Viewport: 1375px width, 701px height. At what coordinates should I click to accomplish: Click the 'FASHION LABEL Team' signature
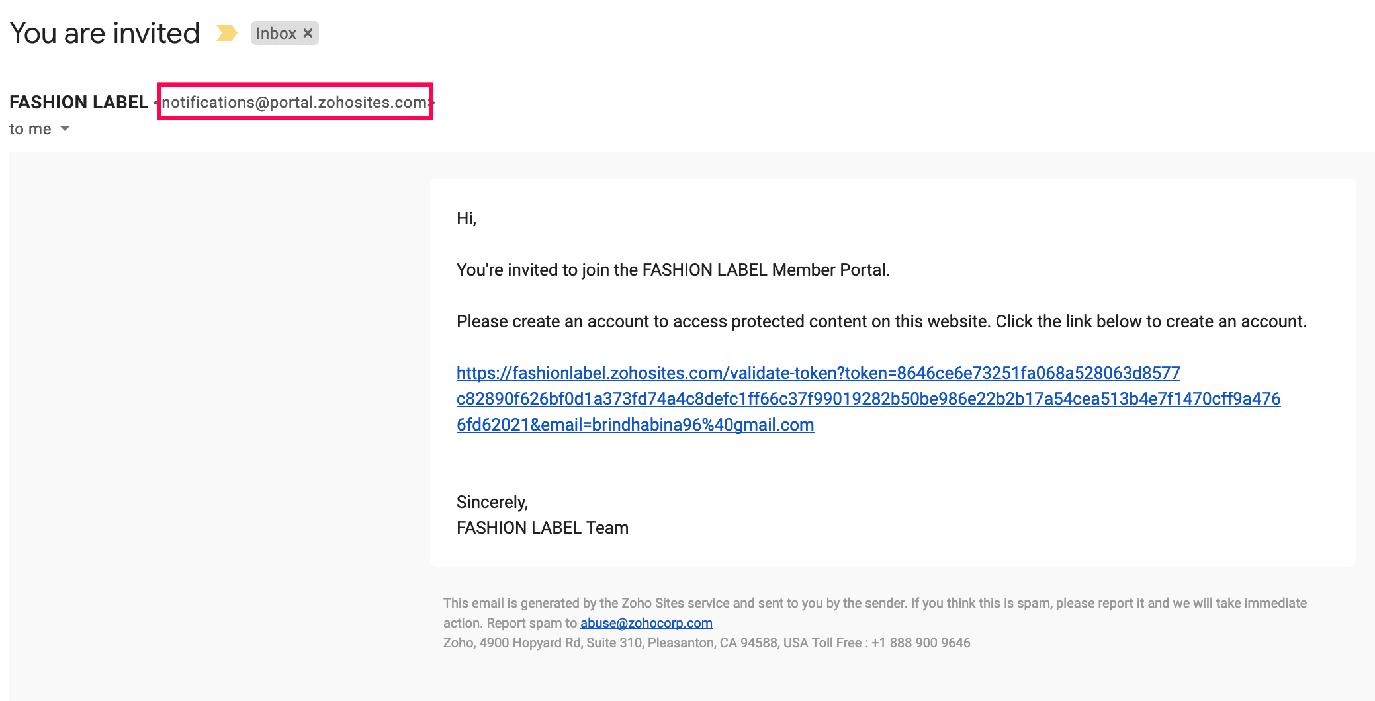click(x=542, y=528)
